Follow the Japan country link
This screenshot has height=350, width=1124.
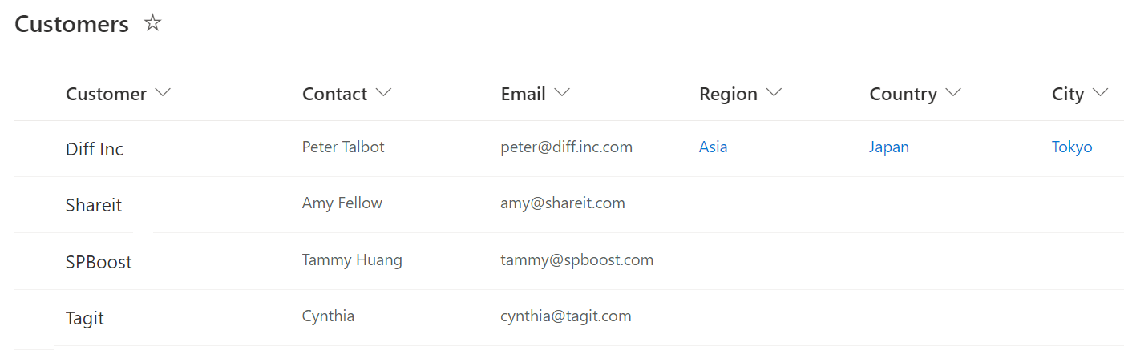888,147
